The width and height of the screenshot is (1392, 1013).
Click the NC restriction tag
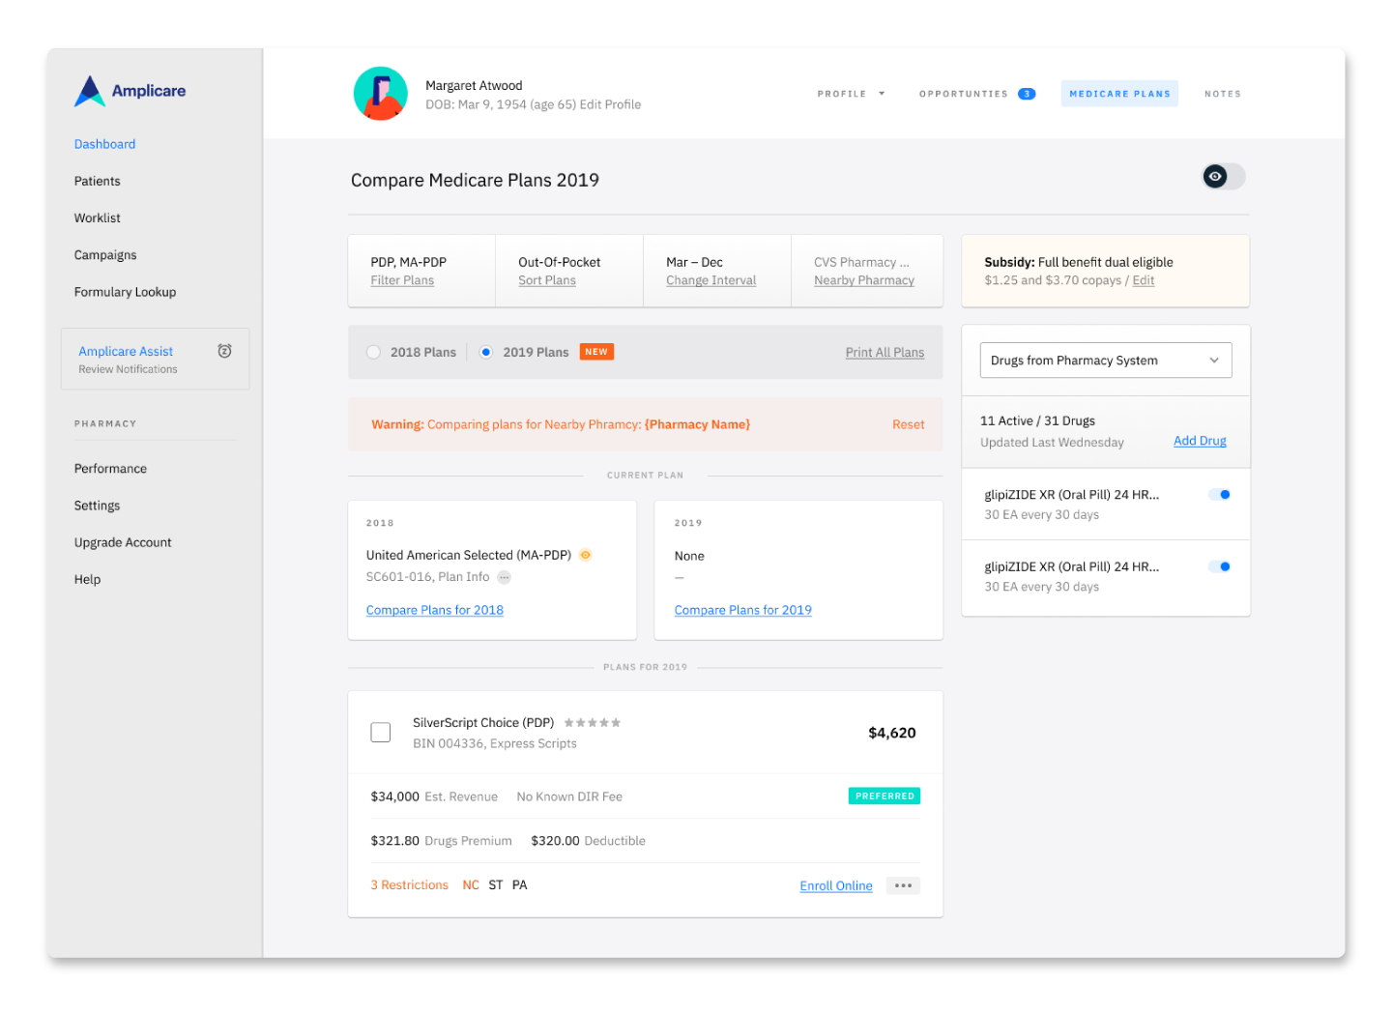pos(471,885)
